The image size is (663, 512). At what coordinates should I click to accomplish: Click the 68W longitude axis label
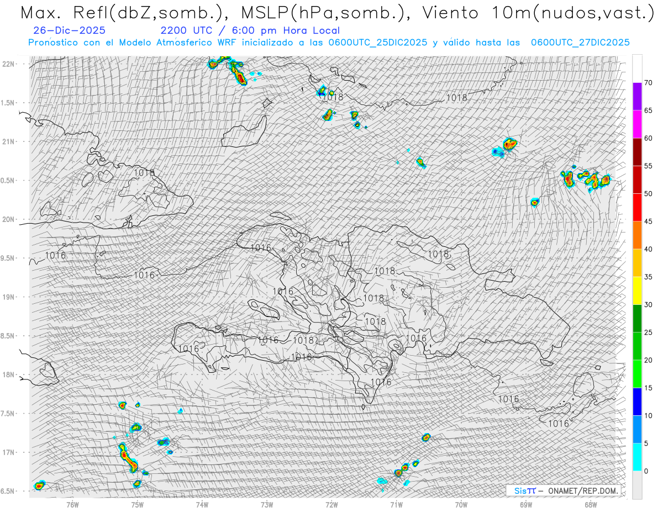(x=590, y=504)
